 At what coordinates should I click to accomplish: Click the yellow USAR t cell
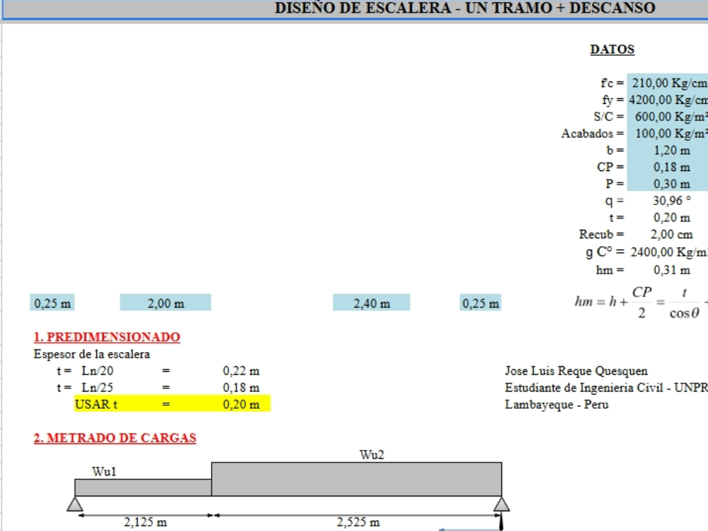(x=96, y=404)
